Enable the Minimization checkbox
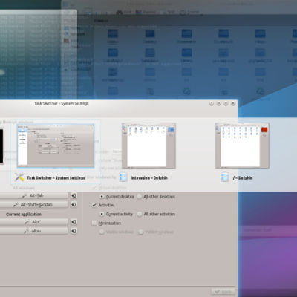This screenshot has height=297, width=297. 94,223
